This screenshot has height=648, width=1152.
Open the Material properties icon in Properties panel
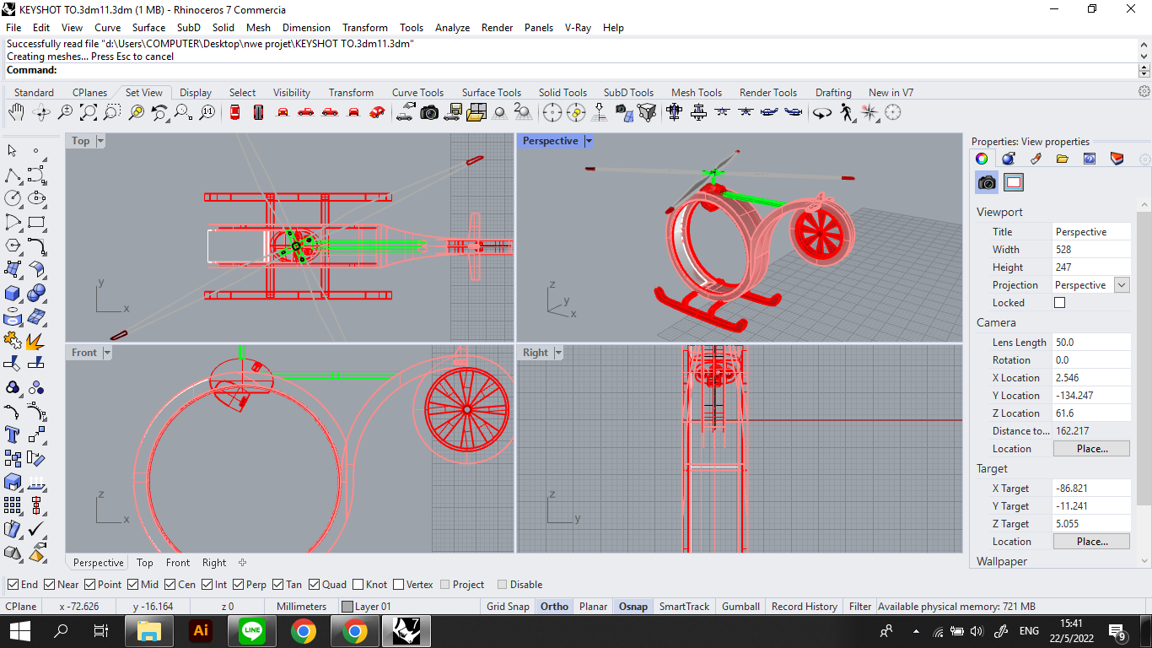1008,158
